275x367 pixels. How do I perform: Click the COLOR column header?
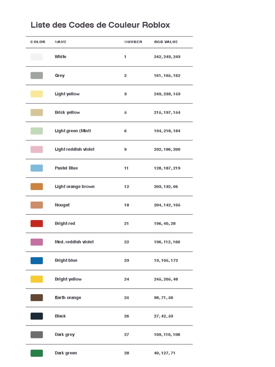(x=38, y=42)
